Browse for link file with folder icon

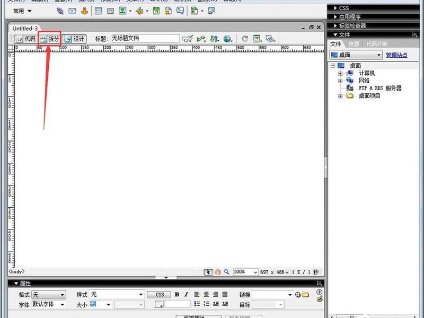pos(305,295)
